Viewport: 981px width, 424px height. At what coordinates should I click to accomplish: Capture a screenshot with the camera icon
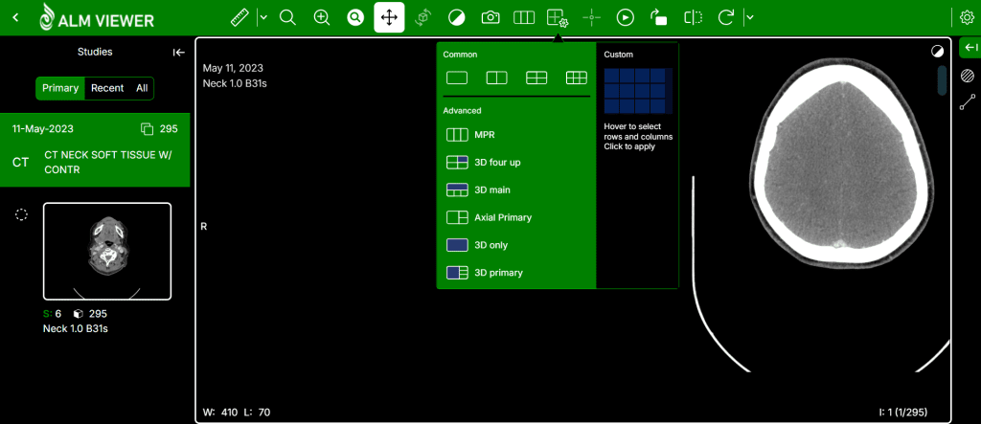click(x=490, y=17)
